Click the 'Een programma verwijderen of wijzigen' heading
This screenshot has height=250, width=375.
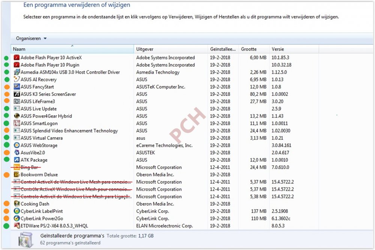(x=77, y=5)
